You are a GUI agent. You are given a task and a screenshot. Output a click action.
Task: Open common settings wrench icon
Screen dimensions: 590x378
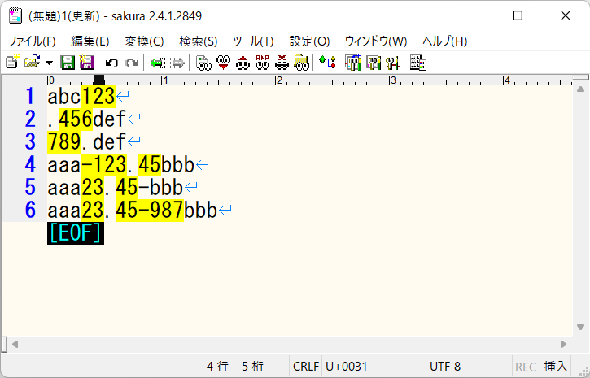click(392, 63)
